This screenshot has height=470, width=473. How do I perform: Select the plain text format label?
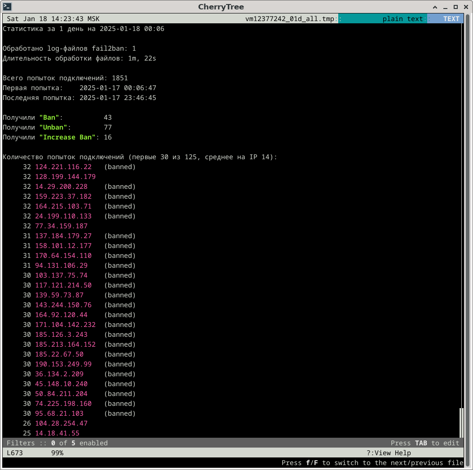tap(402, 19)
